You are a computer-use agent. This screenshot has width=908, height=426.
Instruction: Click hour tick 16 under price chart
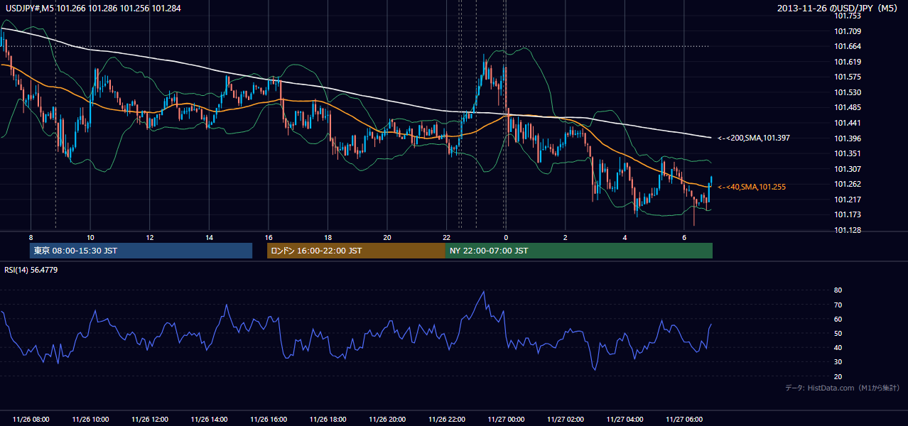pyautogui.click(x=269, y=237)
